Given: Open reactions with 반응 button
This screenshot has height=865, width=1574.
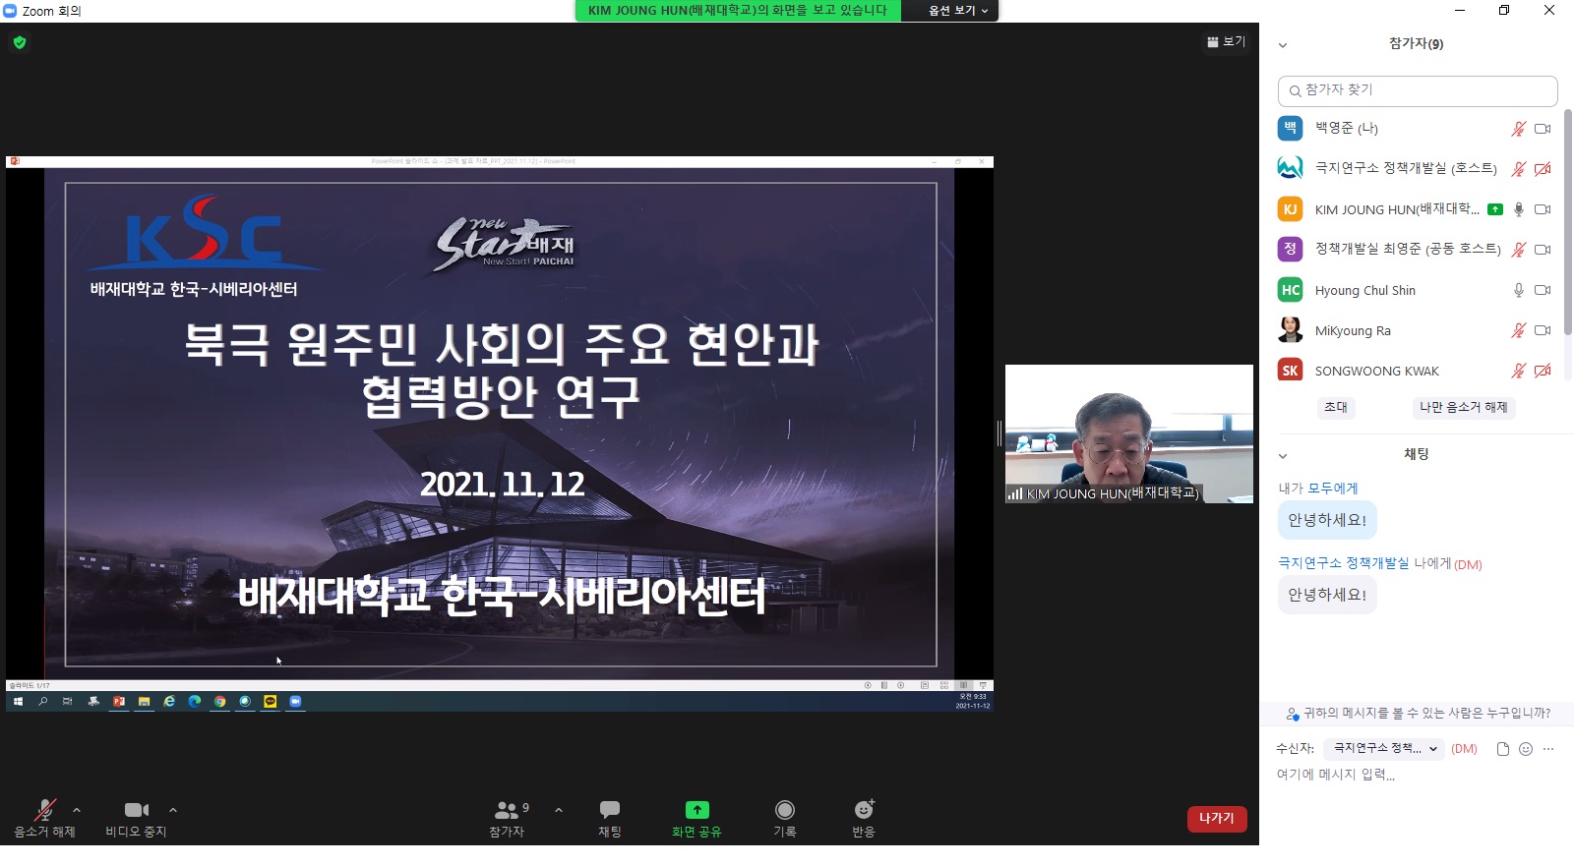Looking at the screenshot, I should coord(864,818).
